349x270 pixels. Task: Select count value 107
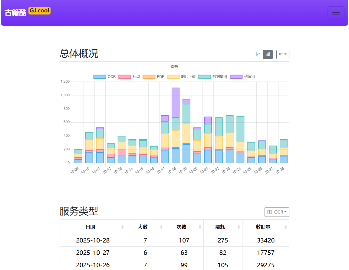point(184,240)
